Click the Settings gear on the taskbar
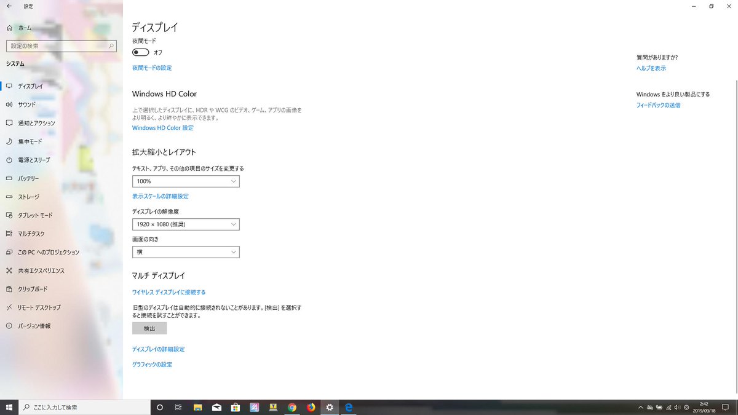The width and height of the screenshot is (738, 415). click(x=330, y=407)
